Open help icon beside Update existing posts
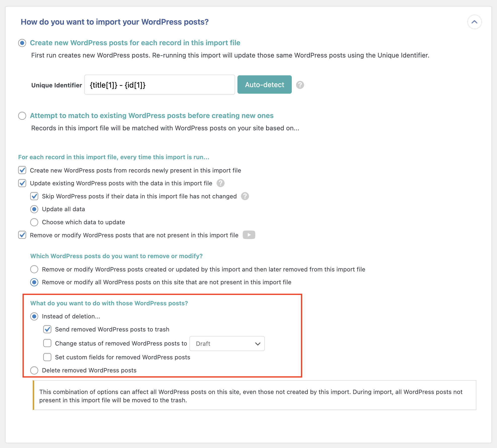This screenshot has height=448, width=497. pos(220,183)
